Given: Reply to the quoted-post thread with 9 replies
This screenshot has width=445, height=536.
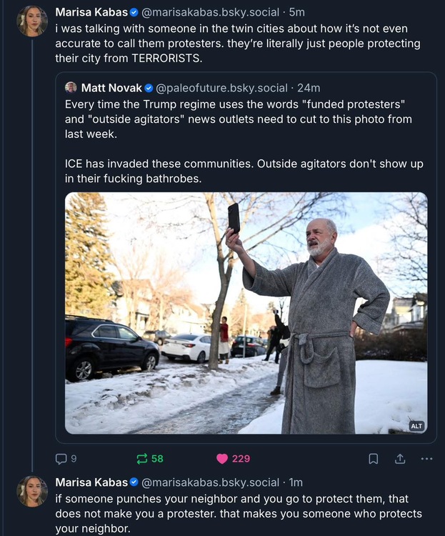Looking at the screenshot, I should (x=61, y=459).
